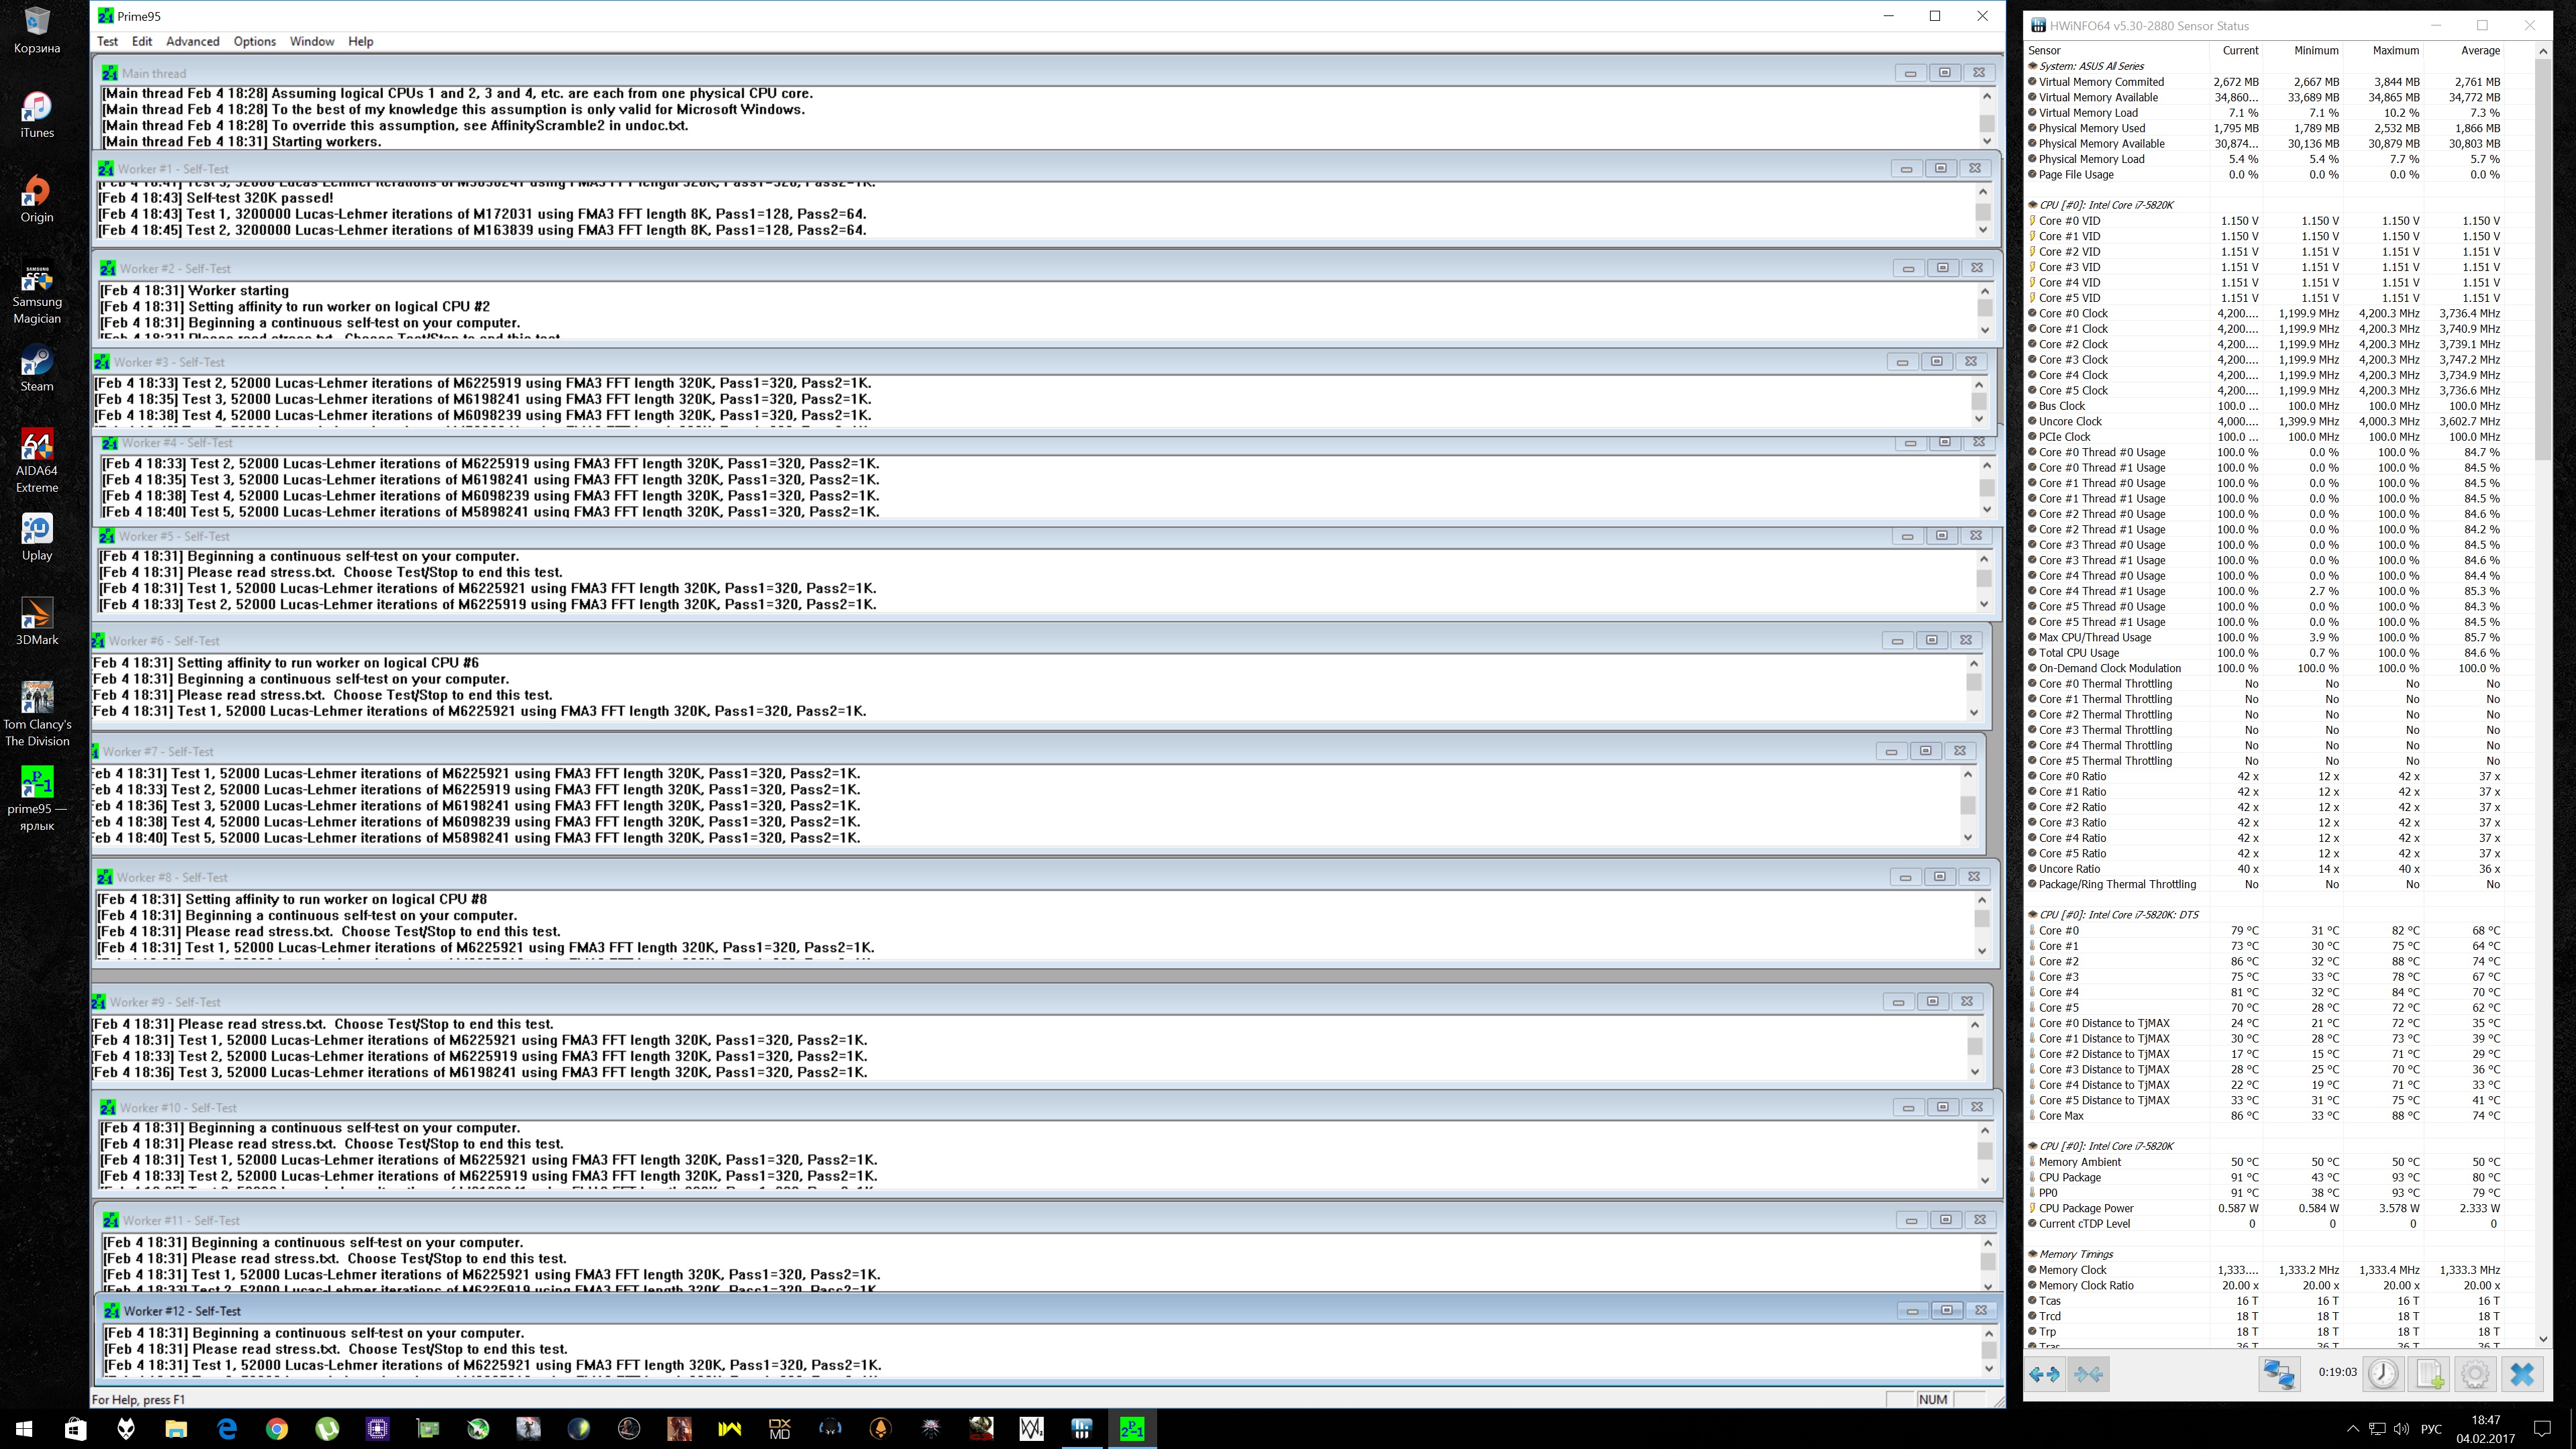Reset HWiNFO min/max values with clock button
Image resolution: width=2576 pixels, height=1449 pixels.
2383,1374
